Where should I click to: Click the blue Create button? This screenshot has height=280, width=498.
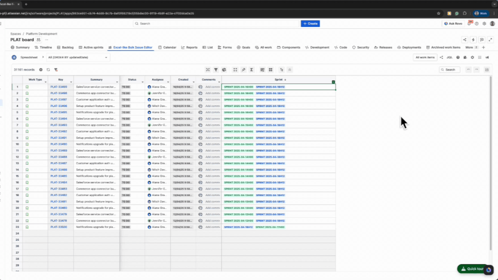310,23
